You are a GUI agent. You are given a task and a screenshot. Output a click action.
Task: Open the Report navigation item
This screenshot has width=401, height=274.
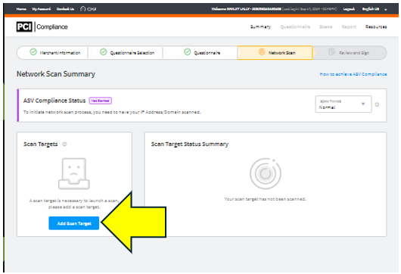pos(349,26)
